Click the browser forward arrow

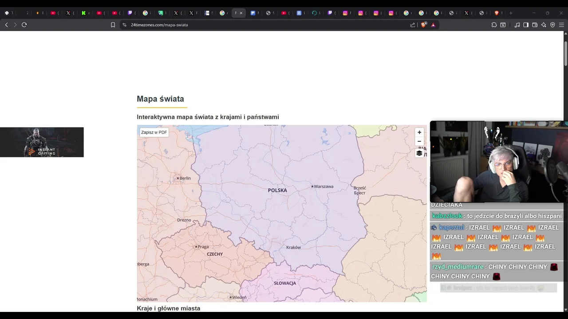click(x=15, y=25)
